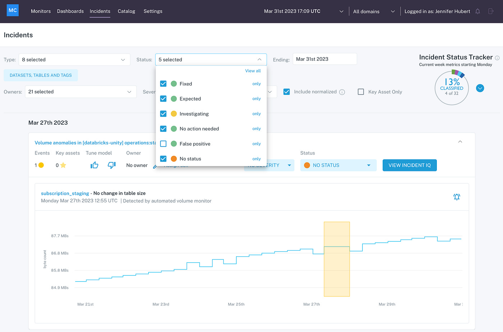Click the Ending date input field
Screen dimensions: 503x332
point(325,59)
